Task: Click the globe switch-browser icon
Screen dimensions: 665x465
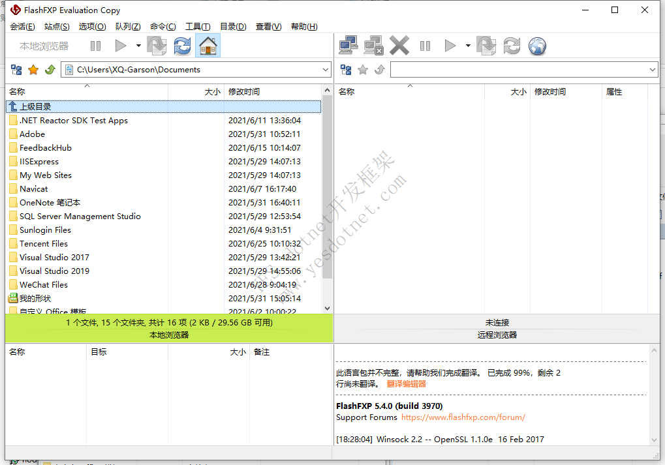Action: [x=537, y=46]
